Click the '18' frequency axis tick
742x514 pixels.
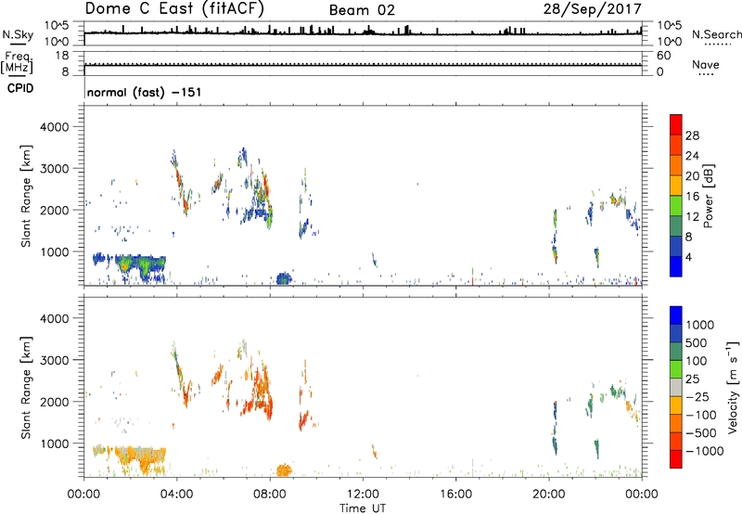tap(62, 56)
